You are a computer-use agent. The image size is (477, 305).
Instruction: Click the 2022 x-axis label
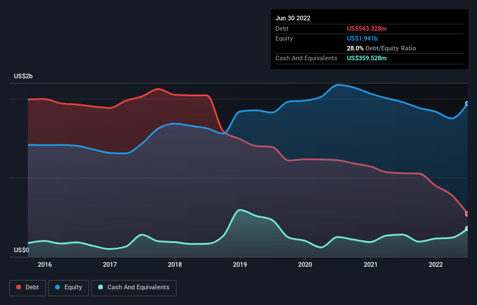(436, 264)
